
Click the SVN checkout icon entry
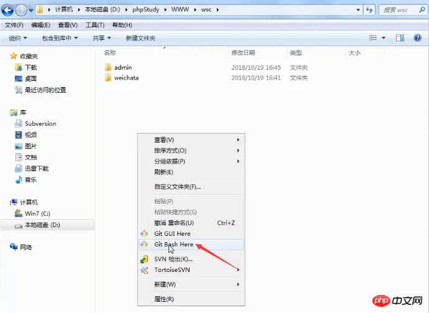144,259
